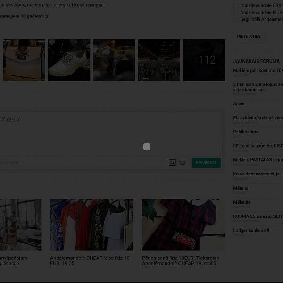Click the image upload icon in comment box
The width and height of the screenshot is (283, 283).
point(172,163)
